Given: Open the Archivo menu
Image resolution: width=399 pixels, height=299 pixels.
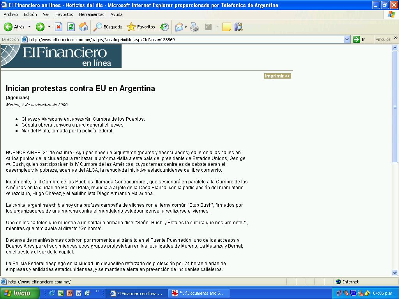Looking at the screenshot, I should point(11,14).
